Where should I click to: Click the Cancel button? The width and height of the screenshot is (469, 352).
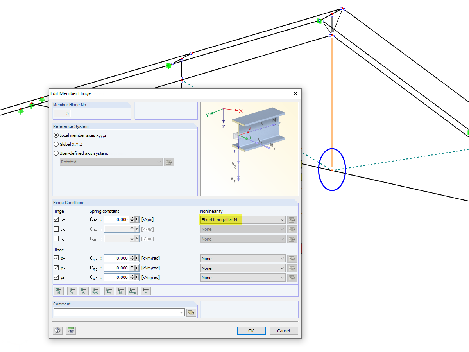click(x=284, y=330)
